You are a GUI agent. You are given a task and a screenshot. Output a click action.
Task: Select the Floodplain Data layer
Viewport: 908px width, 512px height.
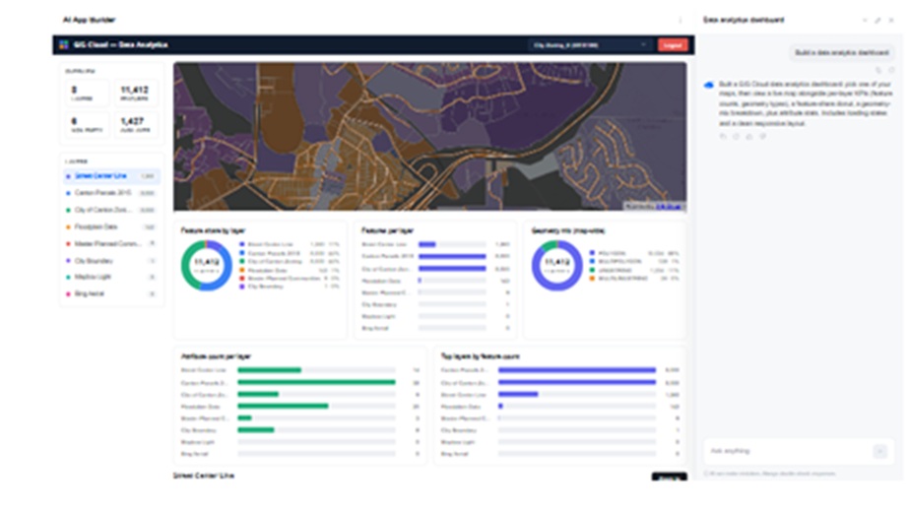coord(110,227)
